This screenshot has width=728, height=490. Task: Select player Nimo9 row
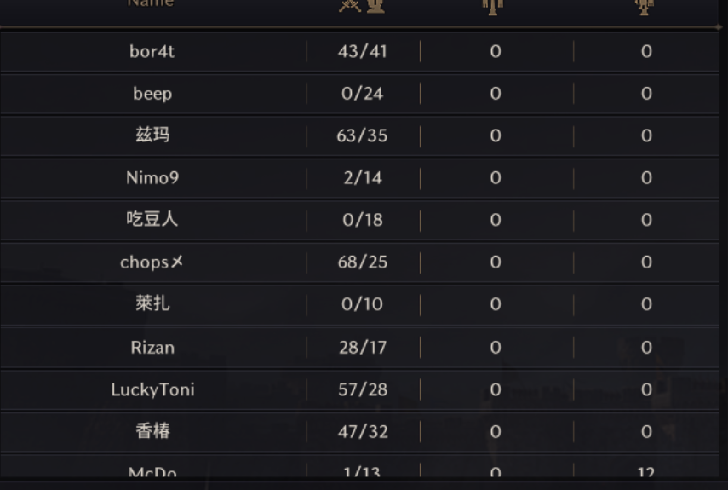tap(360, 178)
